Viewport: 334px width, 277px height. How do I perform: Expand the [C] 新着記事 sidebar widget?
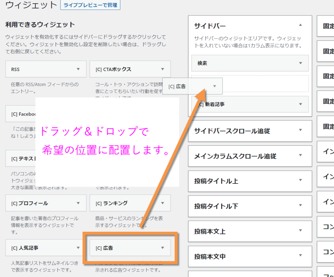300,104
